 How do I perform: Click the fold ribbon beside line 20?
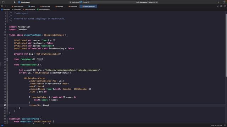(7, 59)
